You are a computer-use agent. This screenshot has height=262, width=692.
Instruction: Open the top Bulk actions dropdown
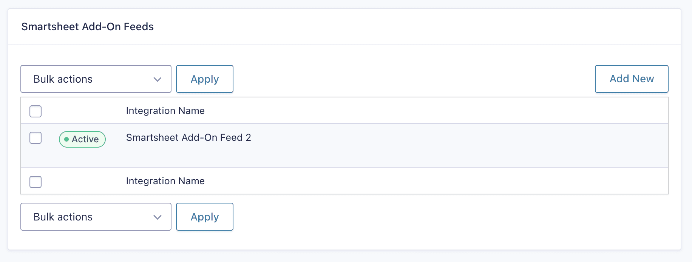pos(96,79)
